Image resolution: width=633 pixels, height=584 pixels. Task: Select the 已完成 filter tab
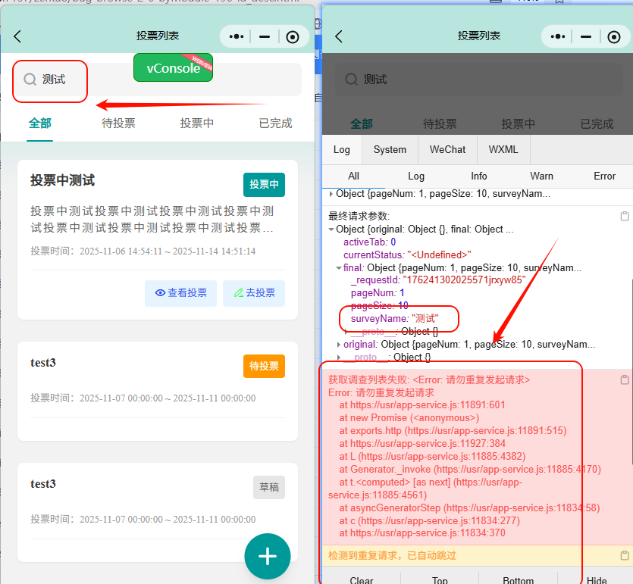274,122
